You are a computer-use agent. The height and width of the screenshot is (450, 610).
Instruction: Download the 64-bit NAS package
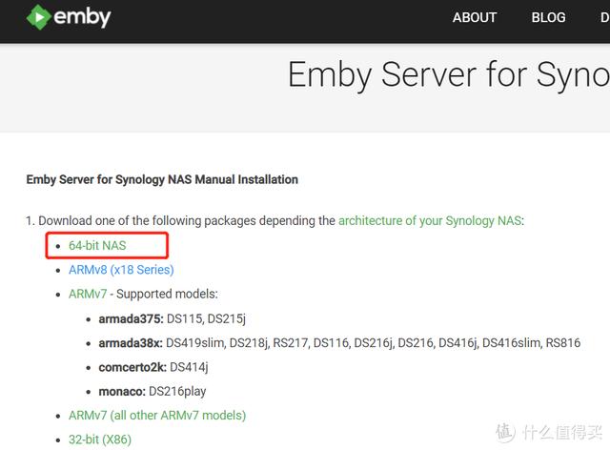point(97,246)
